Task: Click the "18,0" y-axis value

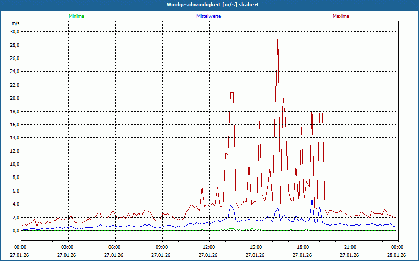Action: pyautogui.click(x=15, y=111)
